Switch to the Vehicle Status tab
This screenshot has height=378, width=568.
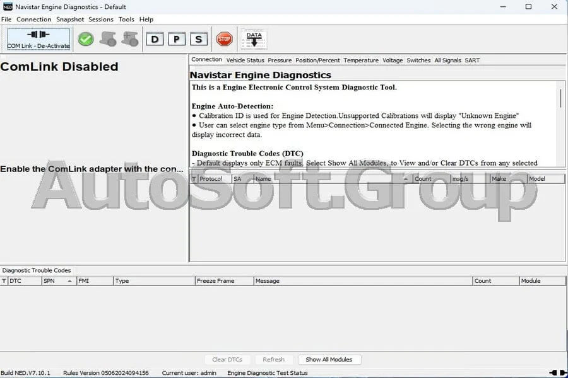pos(246,60)
